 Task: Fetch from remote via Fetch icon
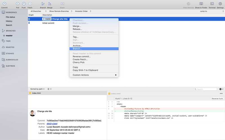[30, 4]
